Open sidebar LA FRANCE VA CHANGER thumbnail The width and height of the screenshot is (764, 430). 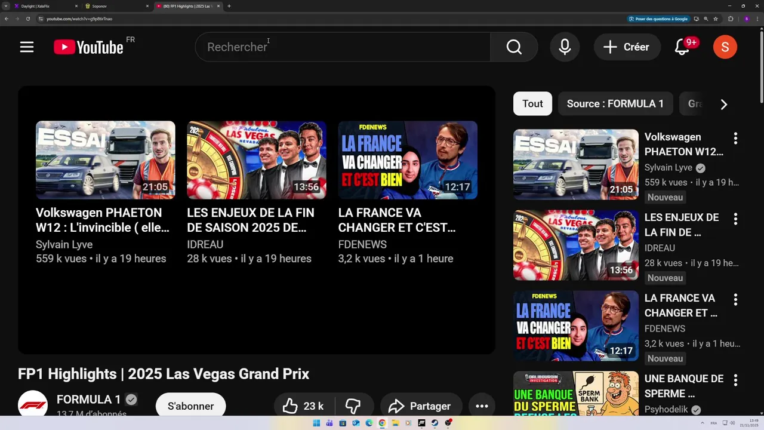(576, 326)
